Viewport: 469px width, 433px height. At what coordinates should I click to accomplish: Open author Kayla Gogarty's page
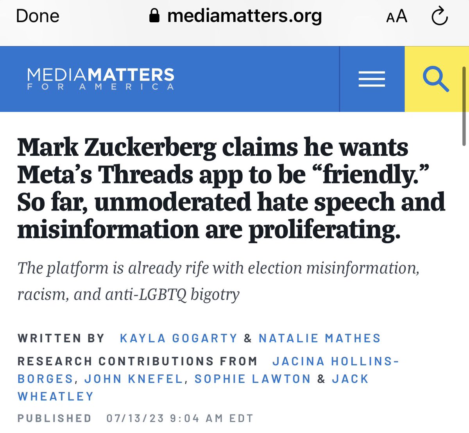click(x=179, y=338)
